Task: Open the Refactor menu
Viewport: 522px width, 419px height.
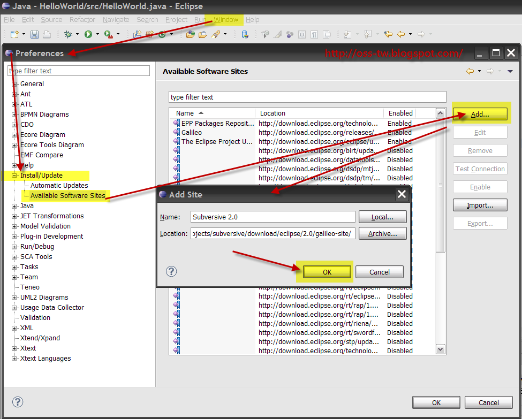Action: point(82,20)
